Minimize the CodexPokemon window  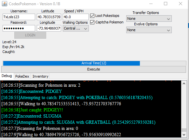[x=151, y=4]
